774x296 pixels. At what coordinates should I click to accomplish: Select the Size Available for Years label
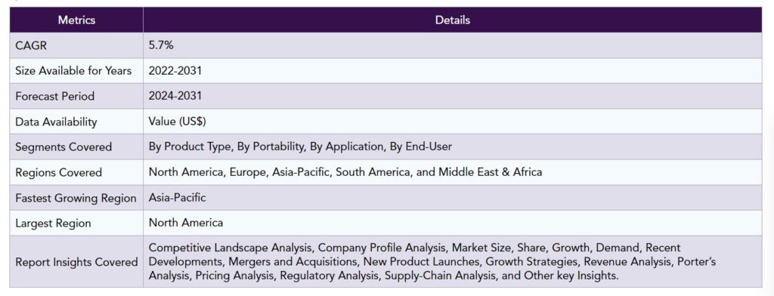tap(73, 71)
